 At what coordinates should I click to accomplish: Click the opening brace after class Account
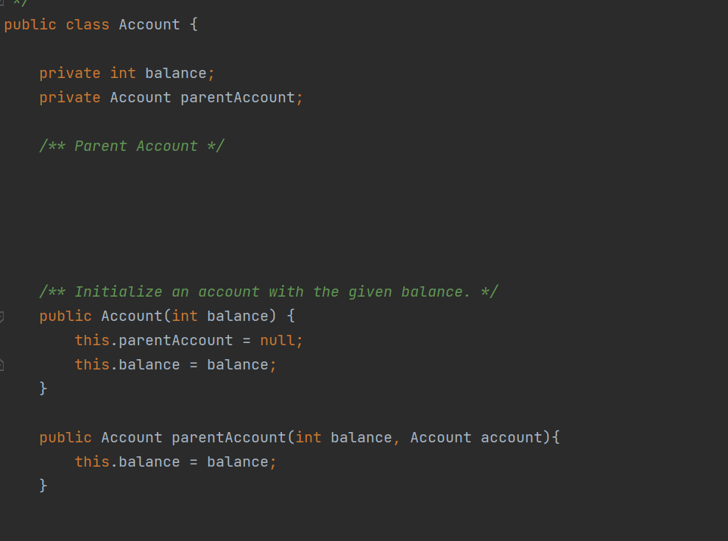pyautogui.click(x=194, y=24)
